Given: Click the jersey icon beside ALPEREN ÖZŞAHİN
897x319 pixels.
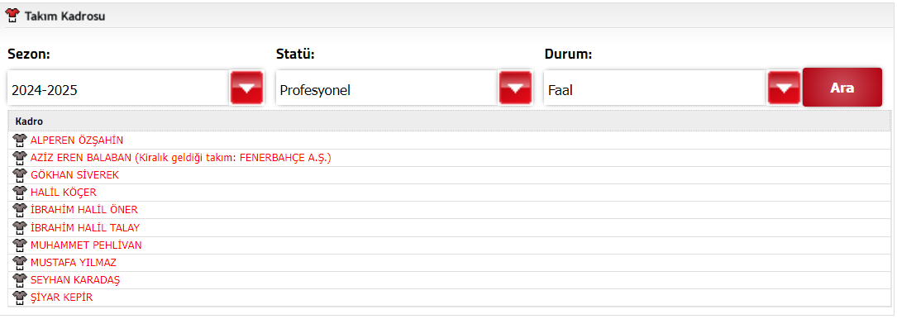Looking at the screenshot, I should tap(20, 140).
